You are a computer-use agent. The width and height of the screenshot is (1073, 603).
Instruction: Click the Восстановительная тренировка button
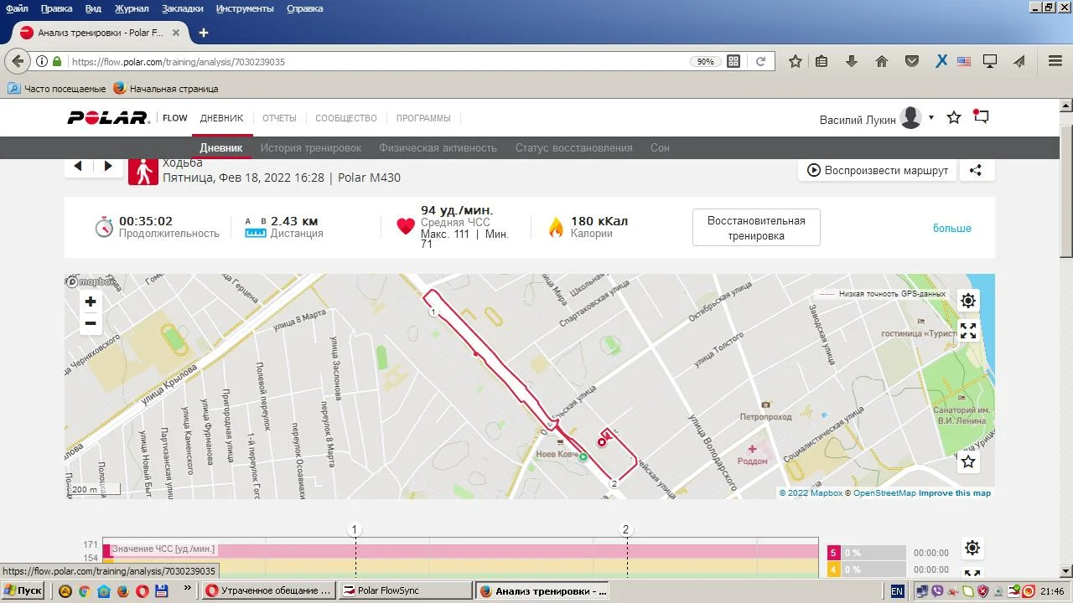click(756, 228)
